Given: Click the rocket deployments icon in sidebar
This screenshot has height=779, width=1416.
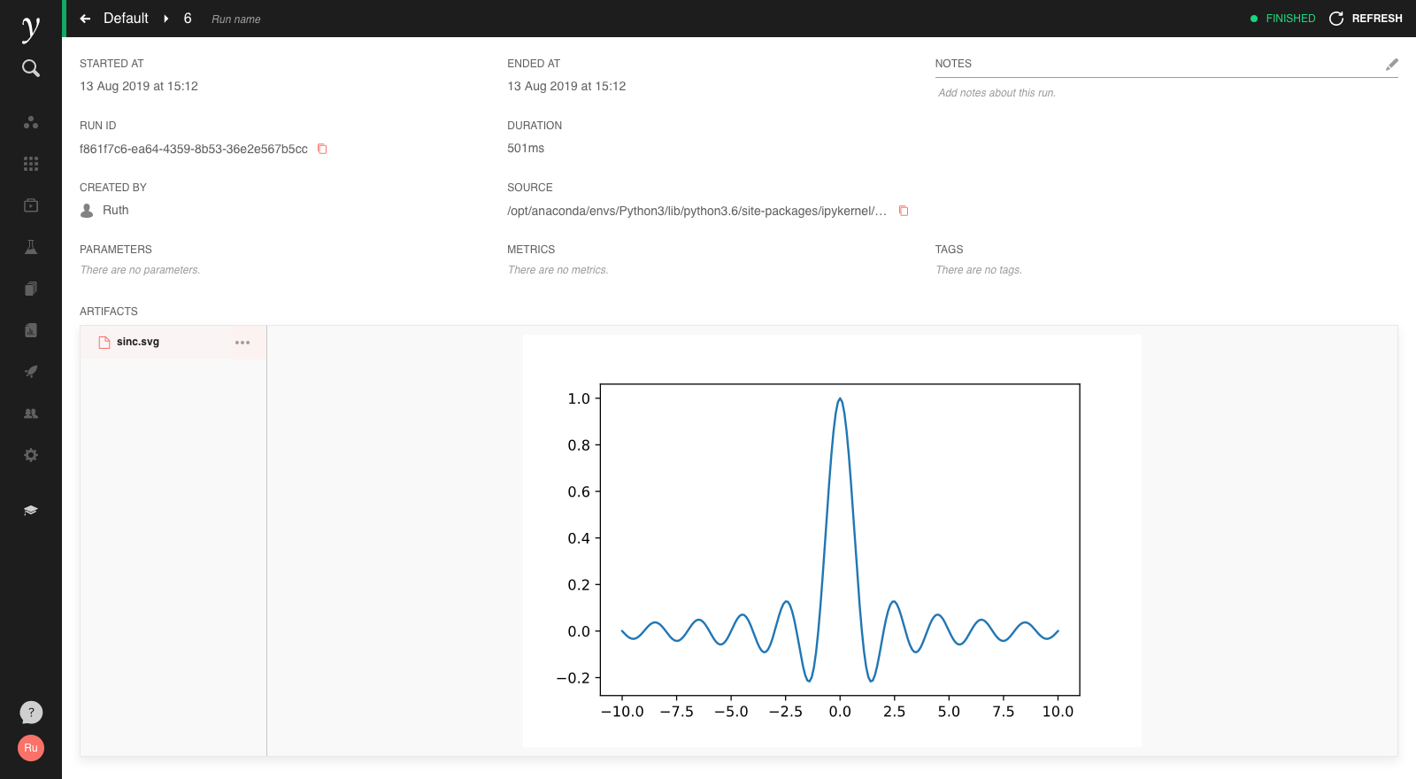Looking at the screenshot, I should click(31, 372).
